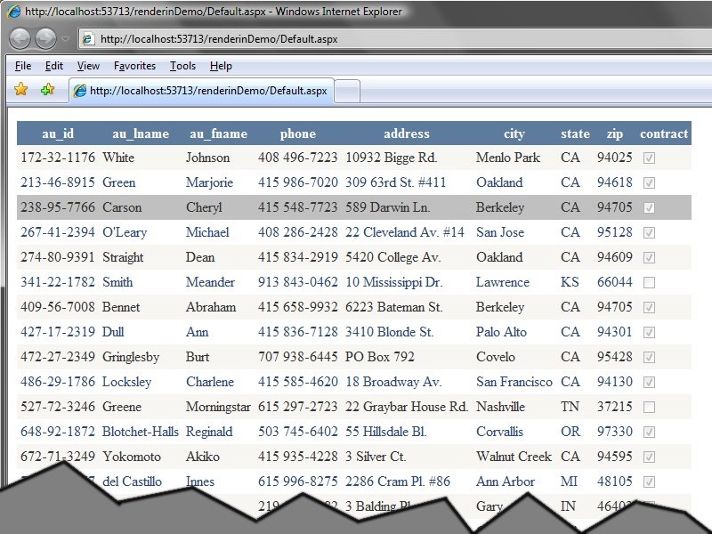The image size is (712, 534).
Task: Click state TN in Greene row
Action: pyautogui.click(x=570, y=407)
